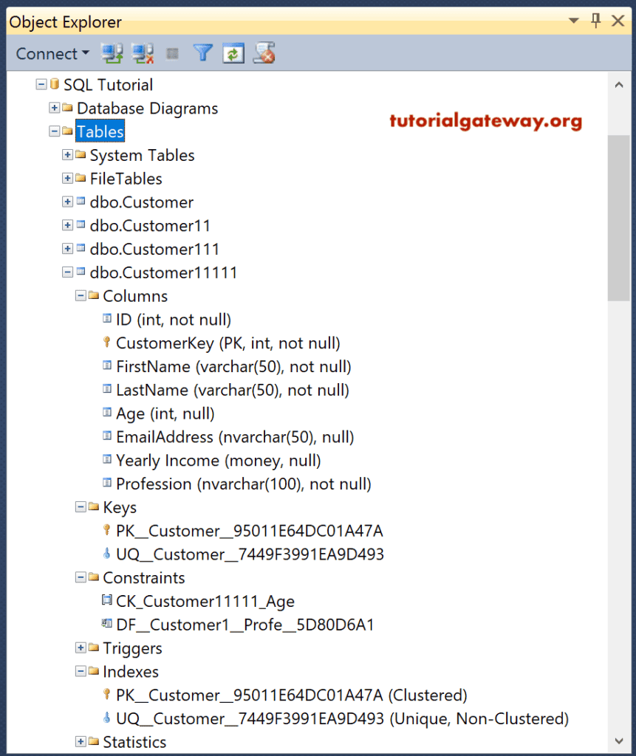Open the Filter settings in Object Explorer

202,53
